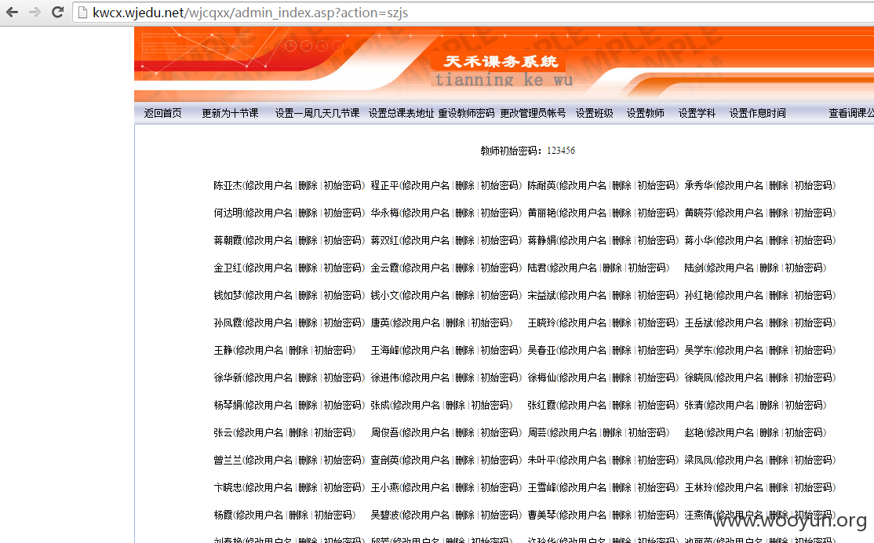
Task: Click 删除 for 蒋朝霞
Action: point(308,240)
